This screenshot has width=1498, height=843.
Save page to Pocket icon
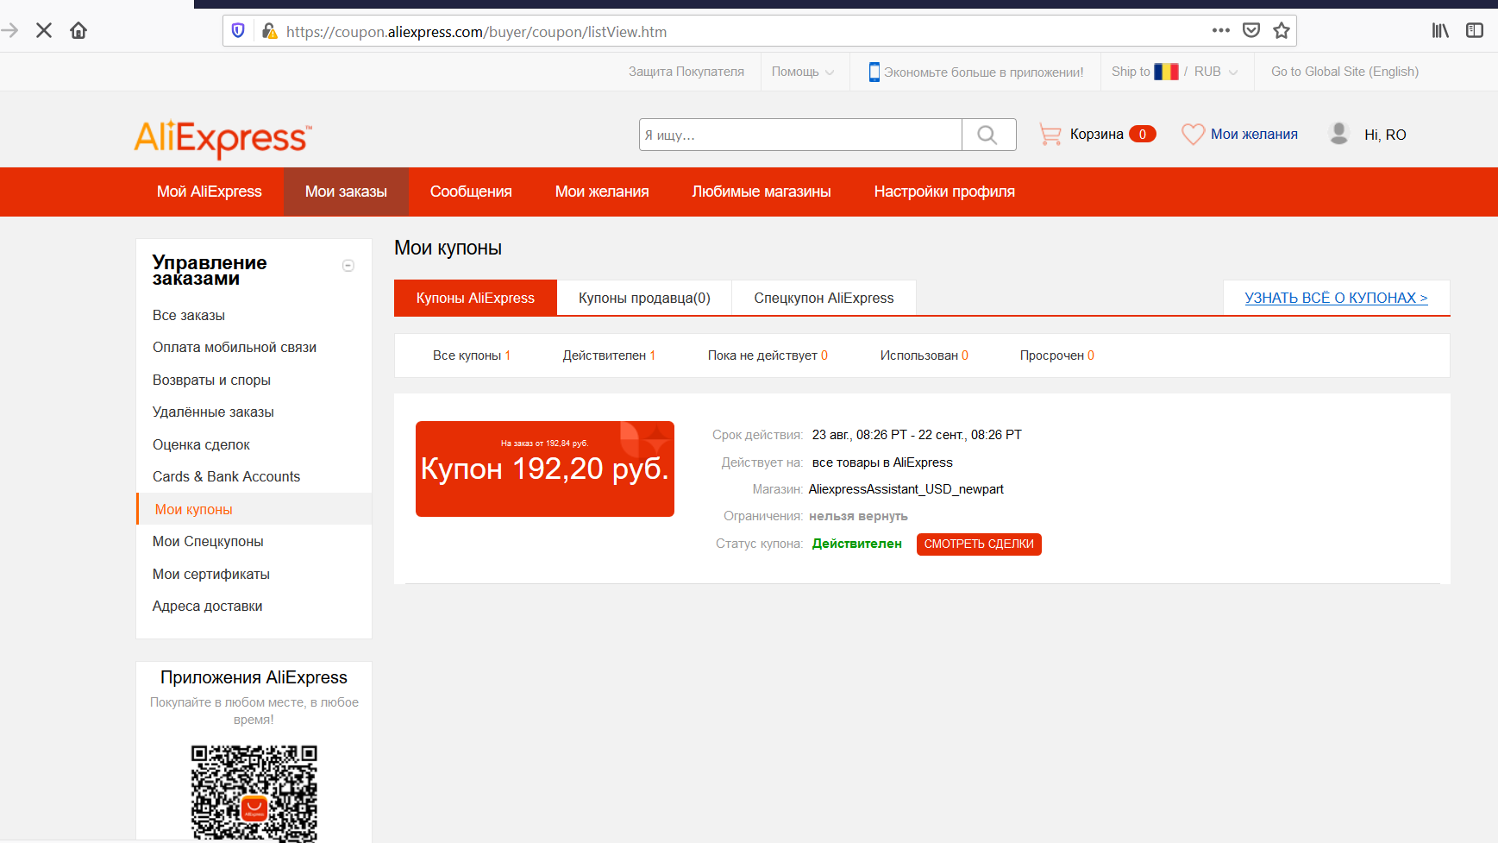(1251, 31)
